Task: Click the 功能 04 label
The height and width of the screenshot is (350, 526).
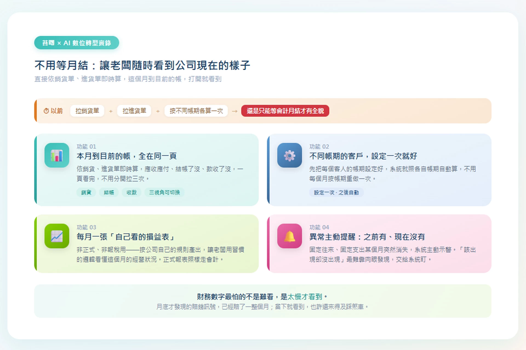Action: pyautogui.click(x=319, y=227)
